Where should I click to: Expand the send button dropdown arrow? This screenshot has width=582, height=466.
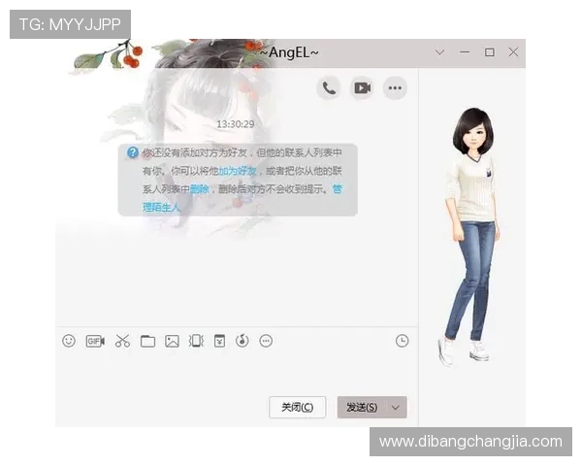click(396, 408)
